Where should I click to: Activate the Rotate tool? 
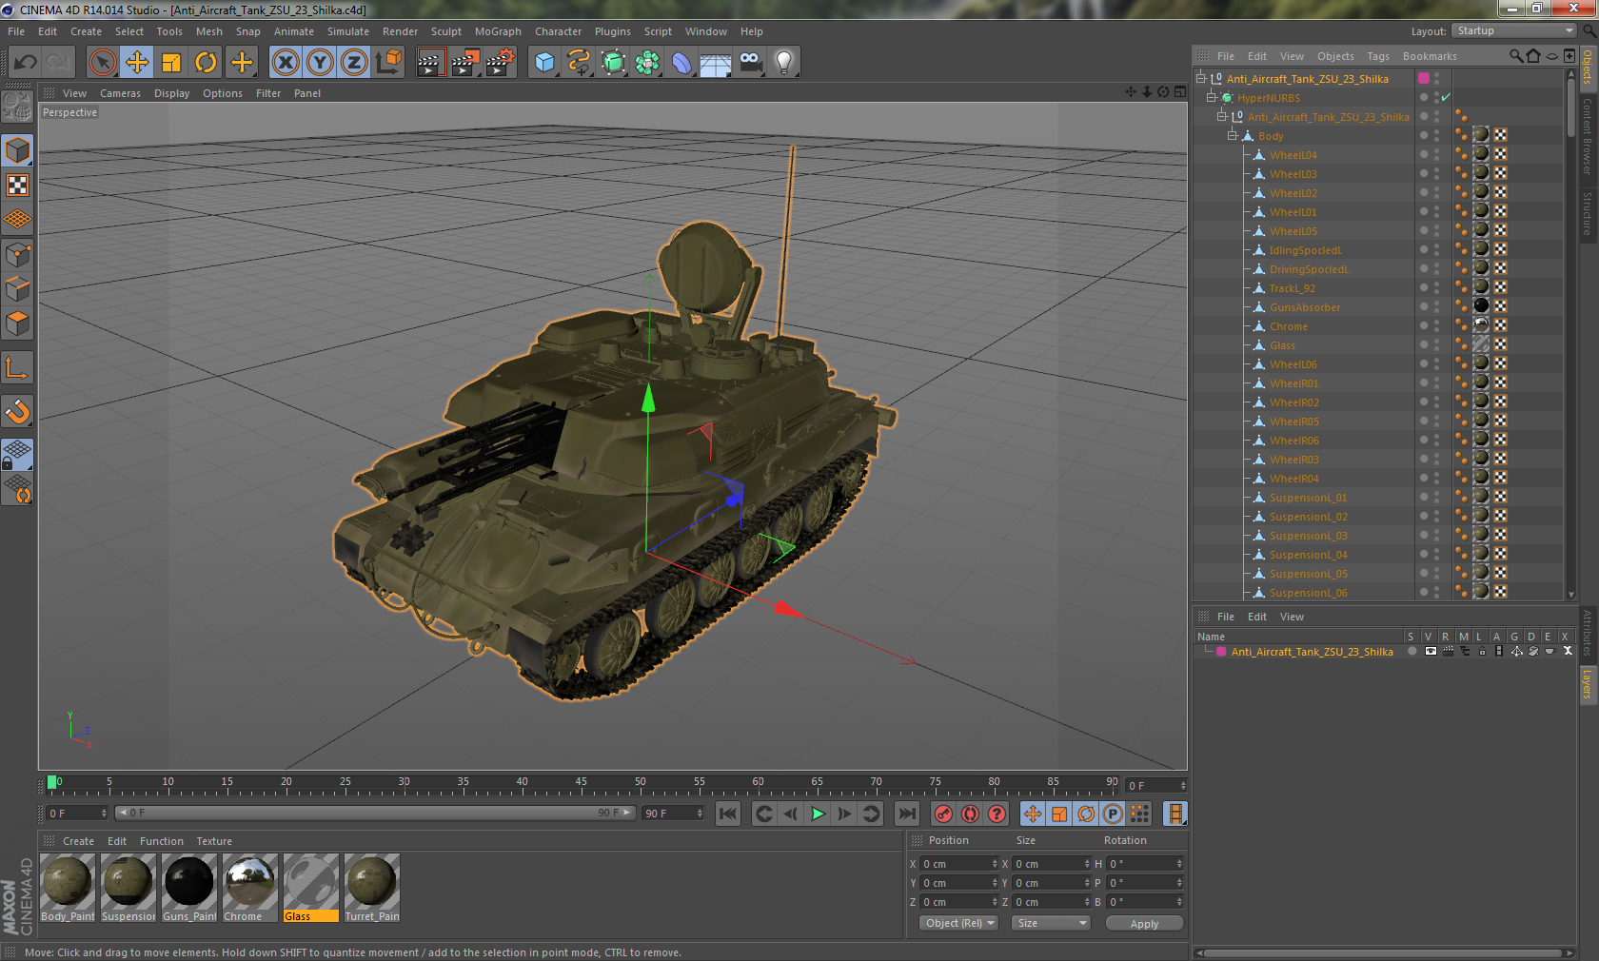click(206, 63)
